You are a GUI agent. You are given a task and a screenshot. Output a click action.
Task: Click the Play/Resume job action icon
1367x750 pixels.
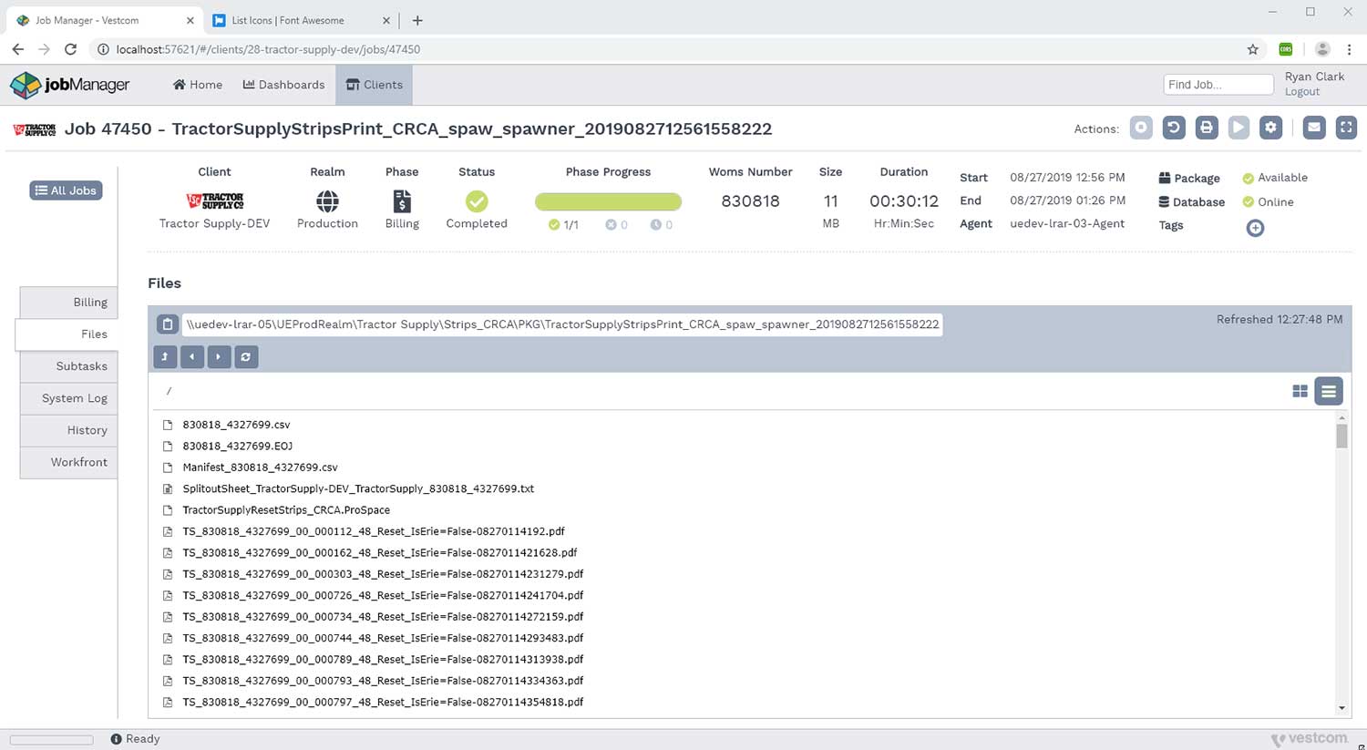pos(1239,128)
